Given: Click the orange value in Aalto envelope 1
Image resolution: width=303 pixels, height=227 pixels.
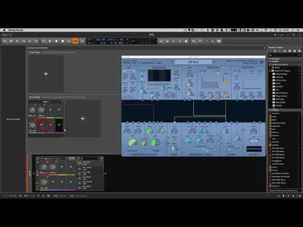Looking at the screenshot, I should point(225,83).
